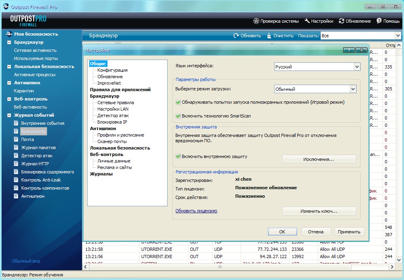
Task: Switch to Обычный вид link in sidebar
Action: coord(26,261)
